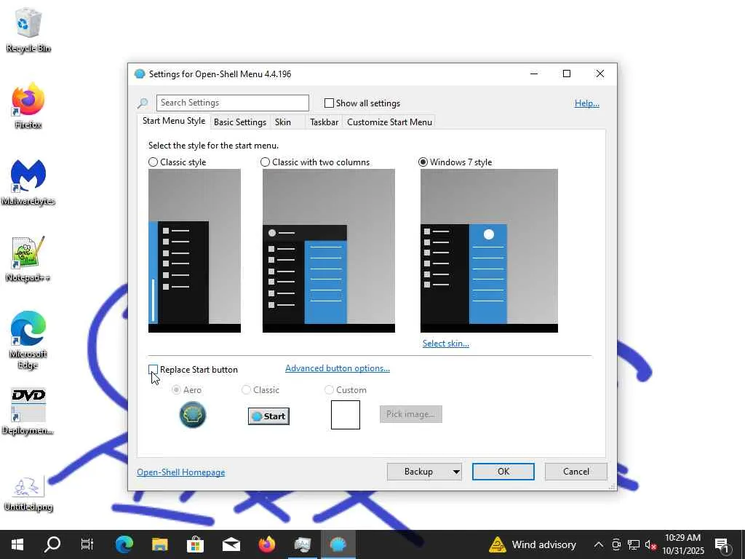Choose the Custom button radio option
The image size is (745, 559).
(x=329, y=390)
